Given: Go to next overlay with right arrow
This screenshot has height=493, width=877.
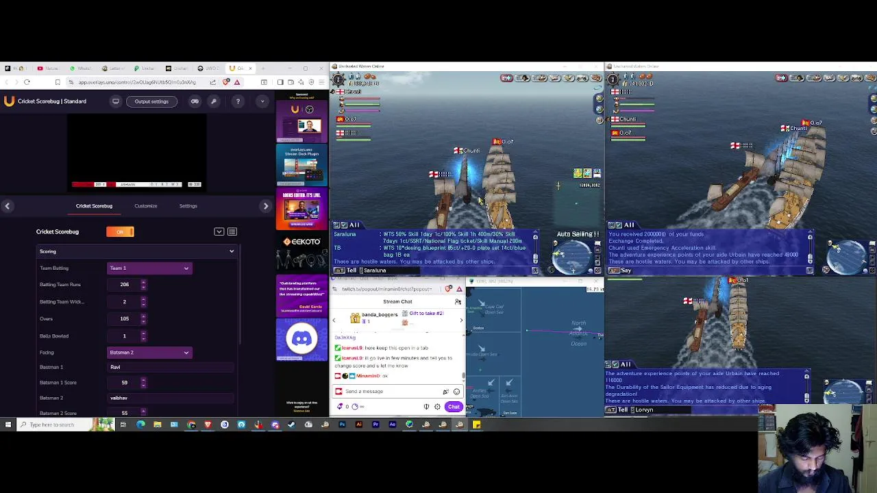Looking at the screenshot, I should click(266, 205).
